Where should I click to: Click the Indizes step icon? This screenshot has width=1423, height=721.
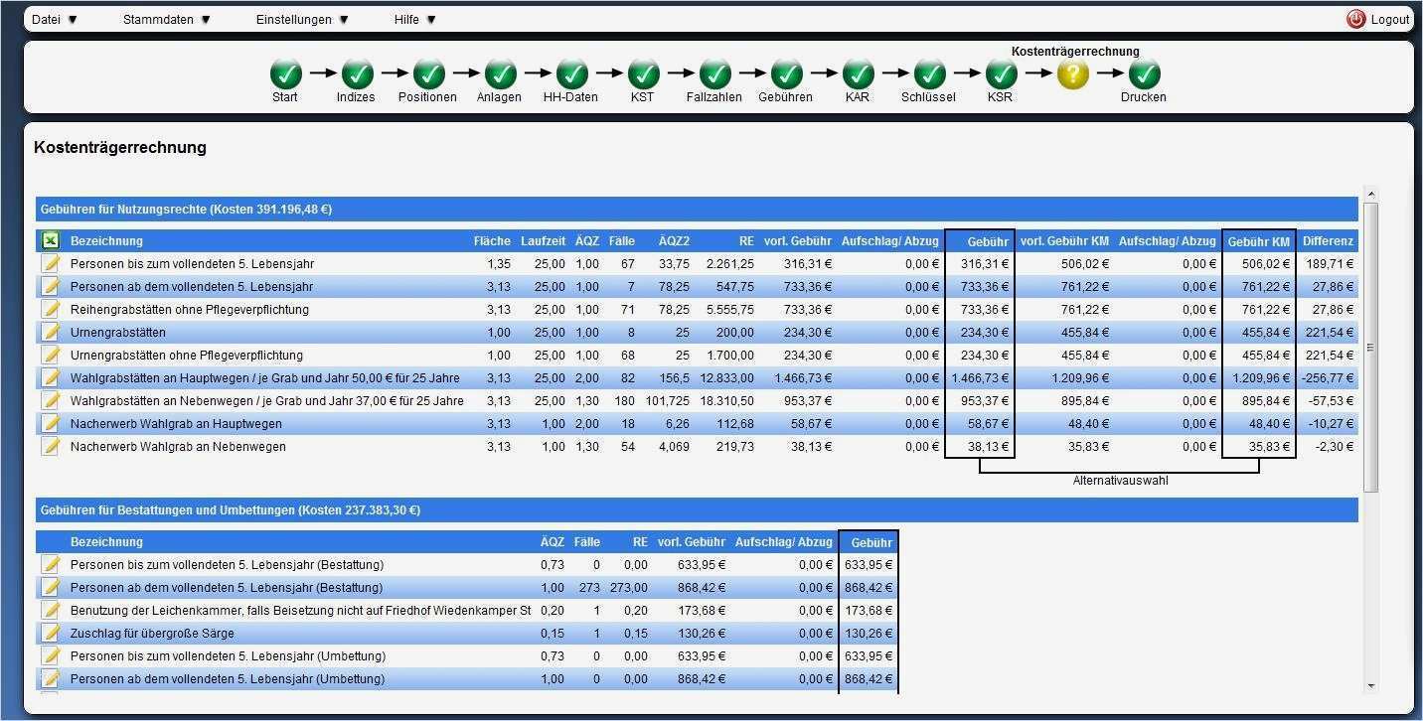(356, 72)
